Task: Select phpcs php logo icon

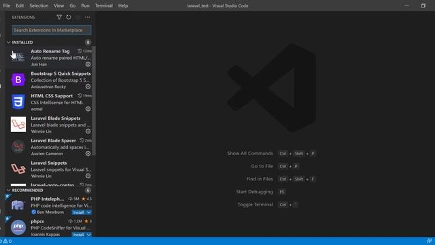Action: click(18, 227)
